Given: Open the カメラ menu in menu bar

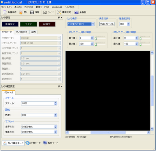Looking at the screenshot, I should coord(28,7).
